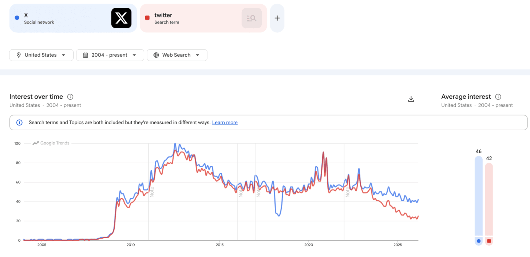
Task: Download the Interest over time chart data
Action: point(411,99)
